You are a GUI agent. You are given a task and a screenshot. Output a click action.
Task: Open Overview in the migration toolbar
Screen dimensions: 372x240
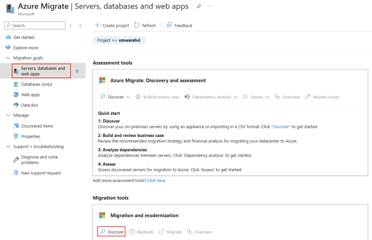click(199, 232)
